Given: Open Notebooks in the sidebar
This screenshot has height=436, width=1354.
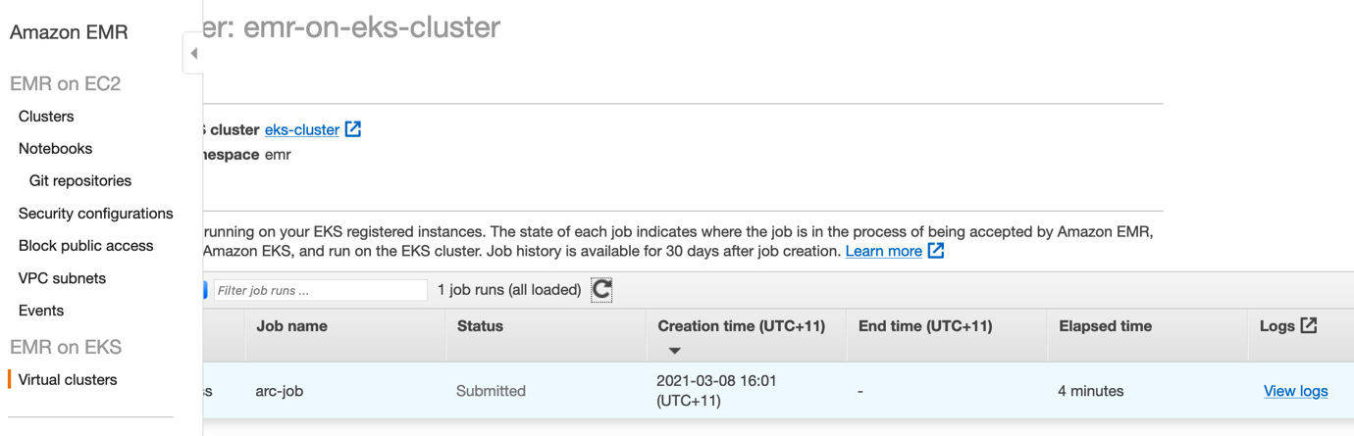Looking at the screenshot, I should (55, 148).
